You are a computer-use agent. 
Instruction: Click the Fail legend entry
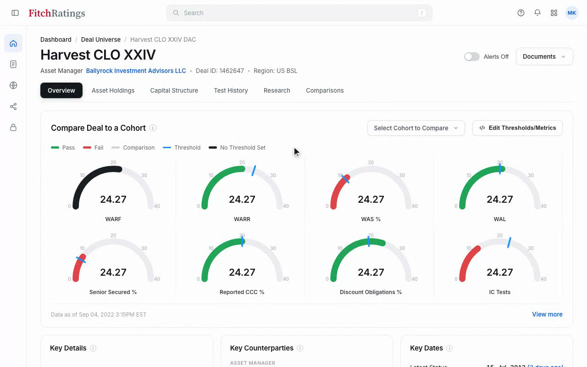[93, 148]
